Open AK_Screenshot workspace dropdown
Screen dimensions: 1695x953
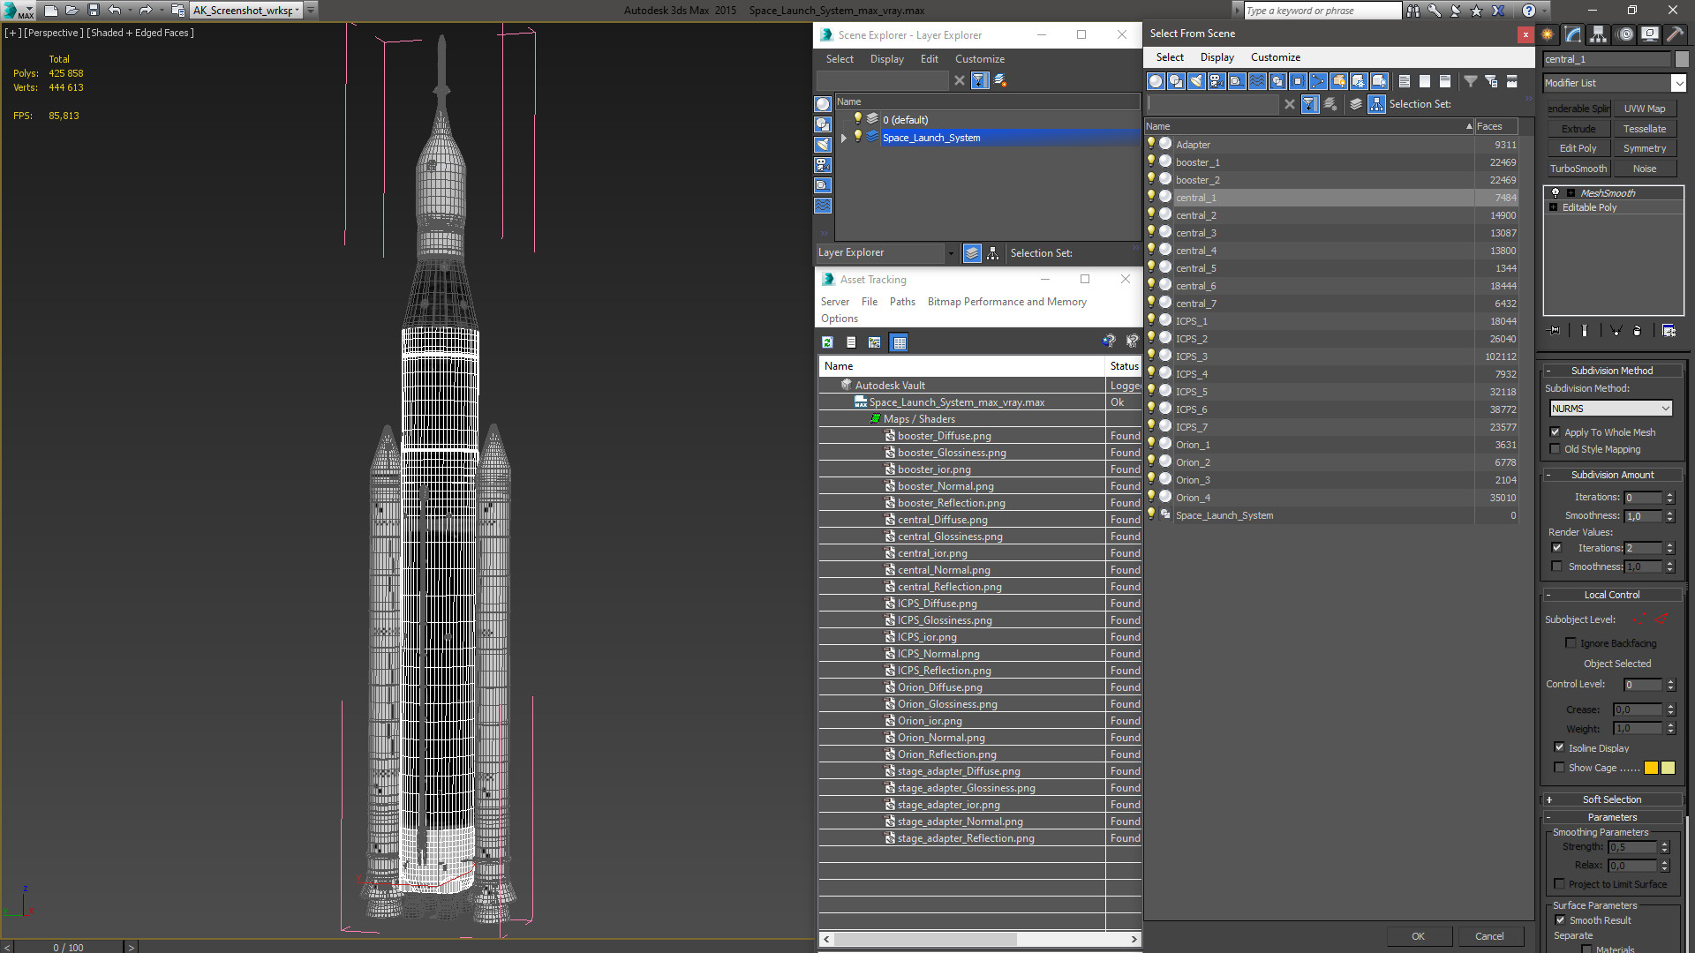[298, 11]
